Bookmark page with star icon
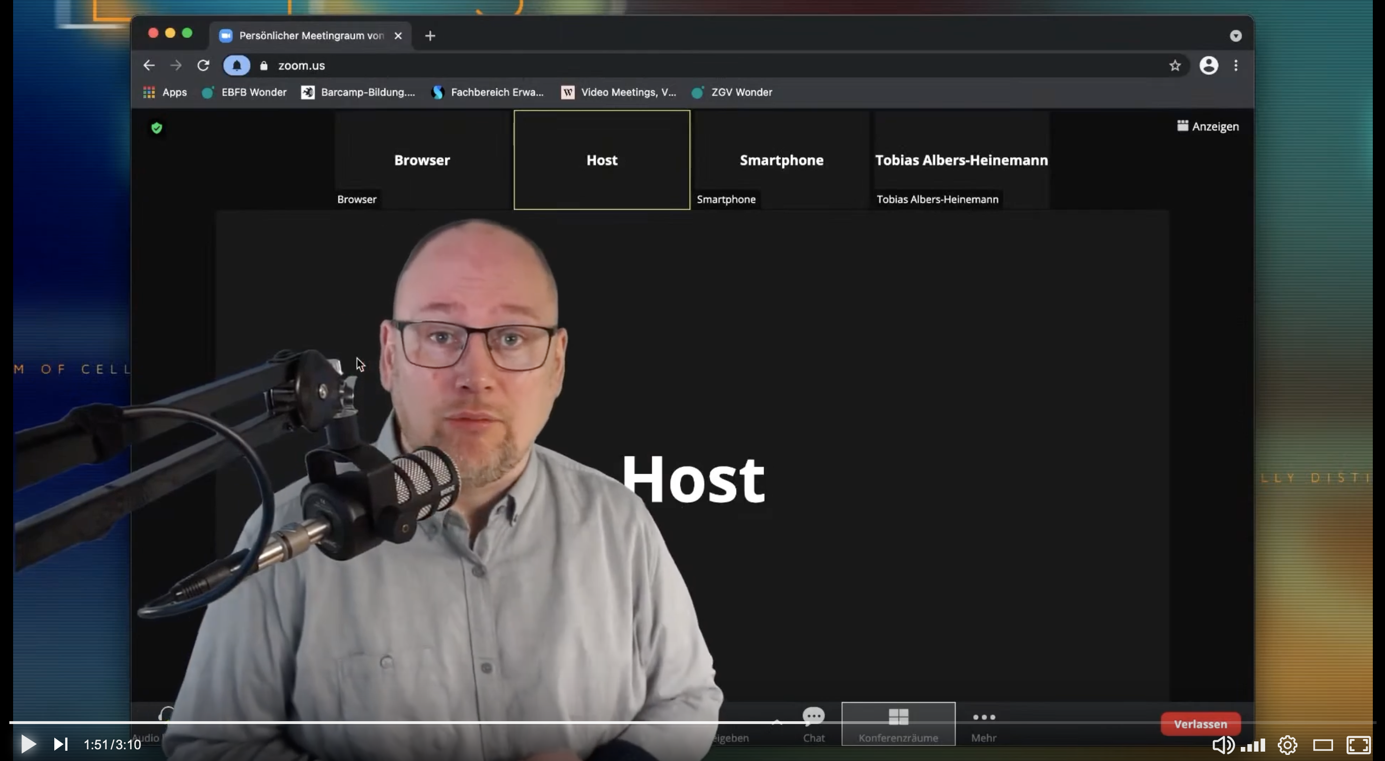The width and height of the screenshot is (1385, 761). point(1175,66)
